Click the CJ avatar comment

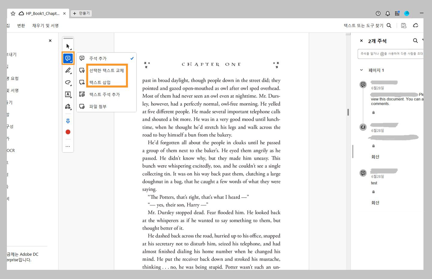[363, 127]
